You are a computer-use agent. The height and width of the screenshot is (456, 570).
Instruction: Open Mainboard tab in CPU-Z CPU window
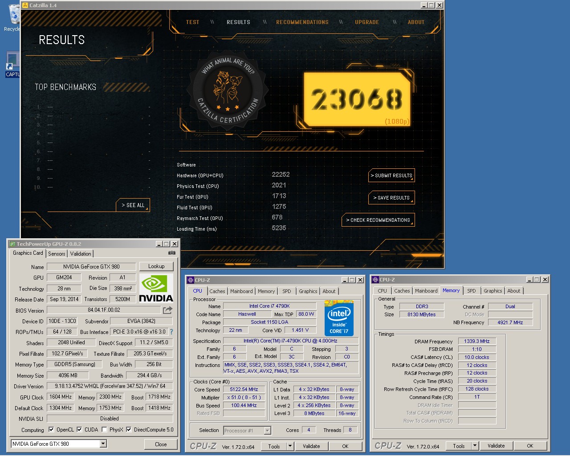(x=241, y=291)
